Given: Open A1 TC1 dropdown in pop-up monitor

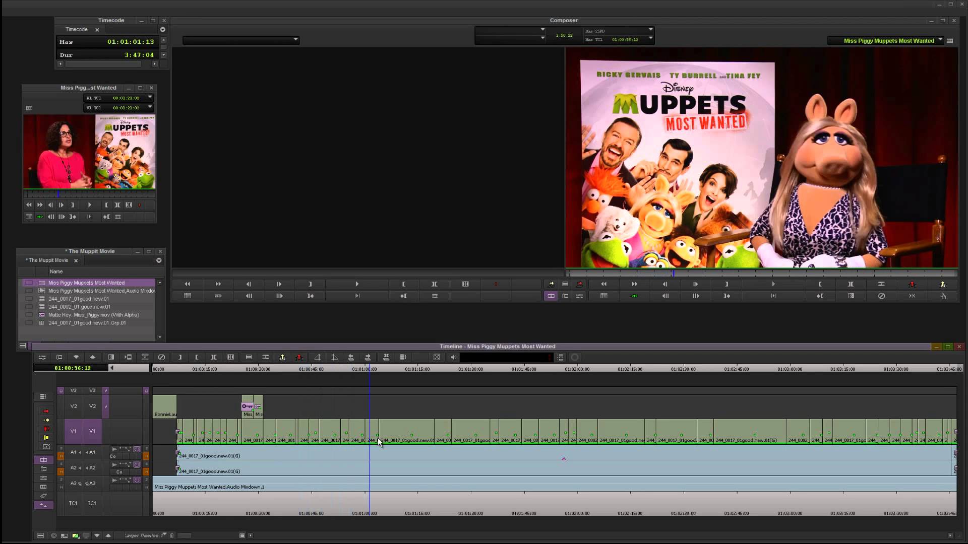Looking at the screenshot, I should (x=150, y=97).
